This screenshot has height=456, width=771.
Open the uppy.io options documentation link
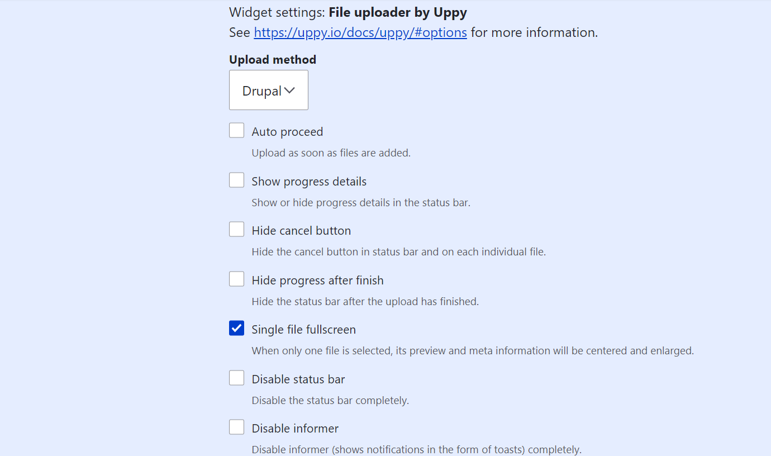360,32
